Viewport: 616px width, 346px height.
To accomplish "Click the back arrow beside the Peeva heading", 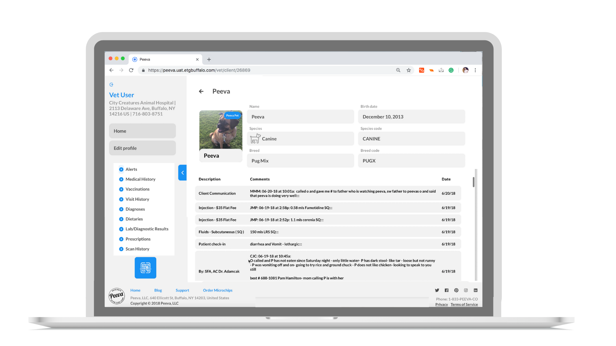I will click(201, 91).
